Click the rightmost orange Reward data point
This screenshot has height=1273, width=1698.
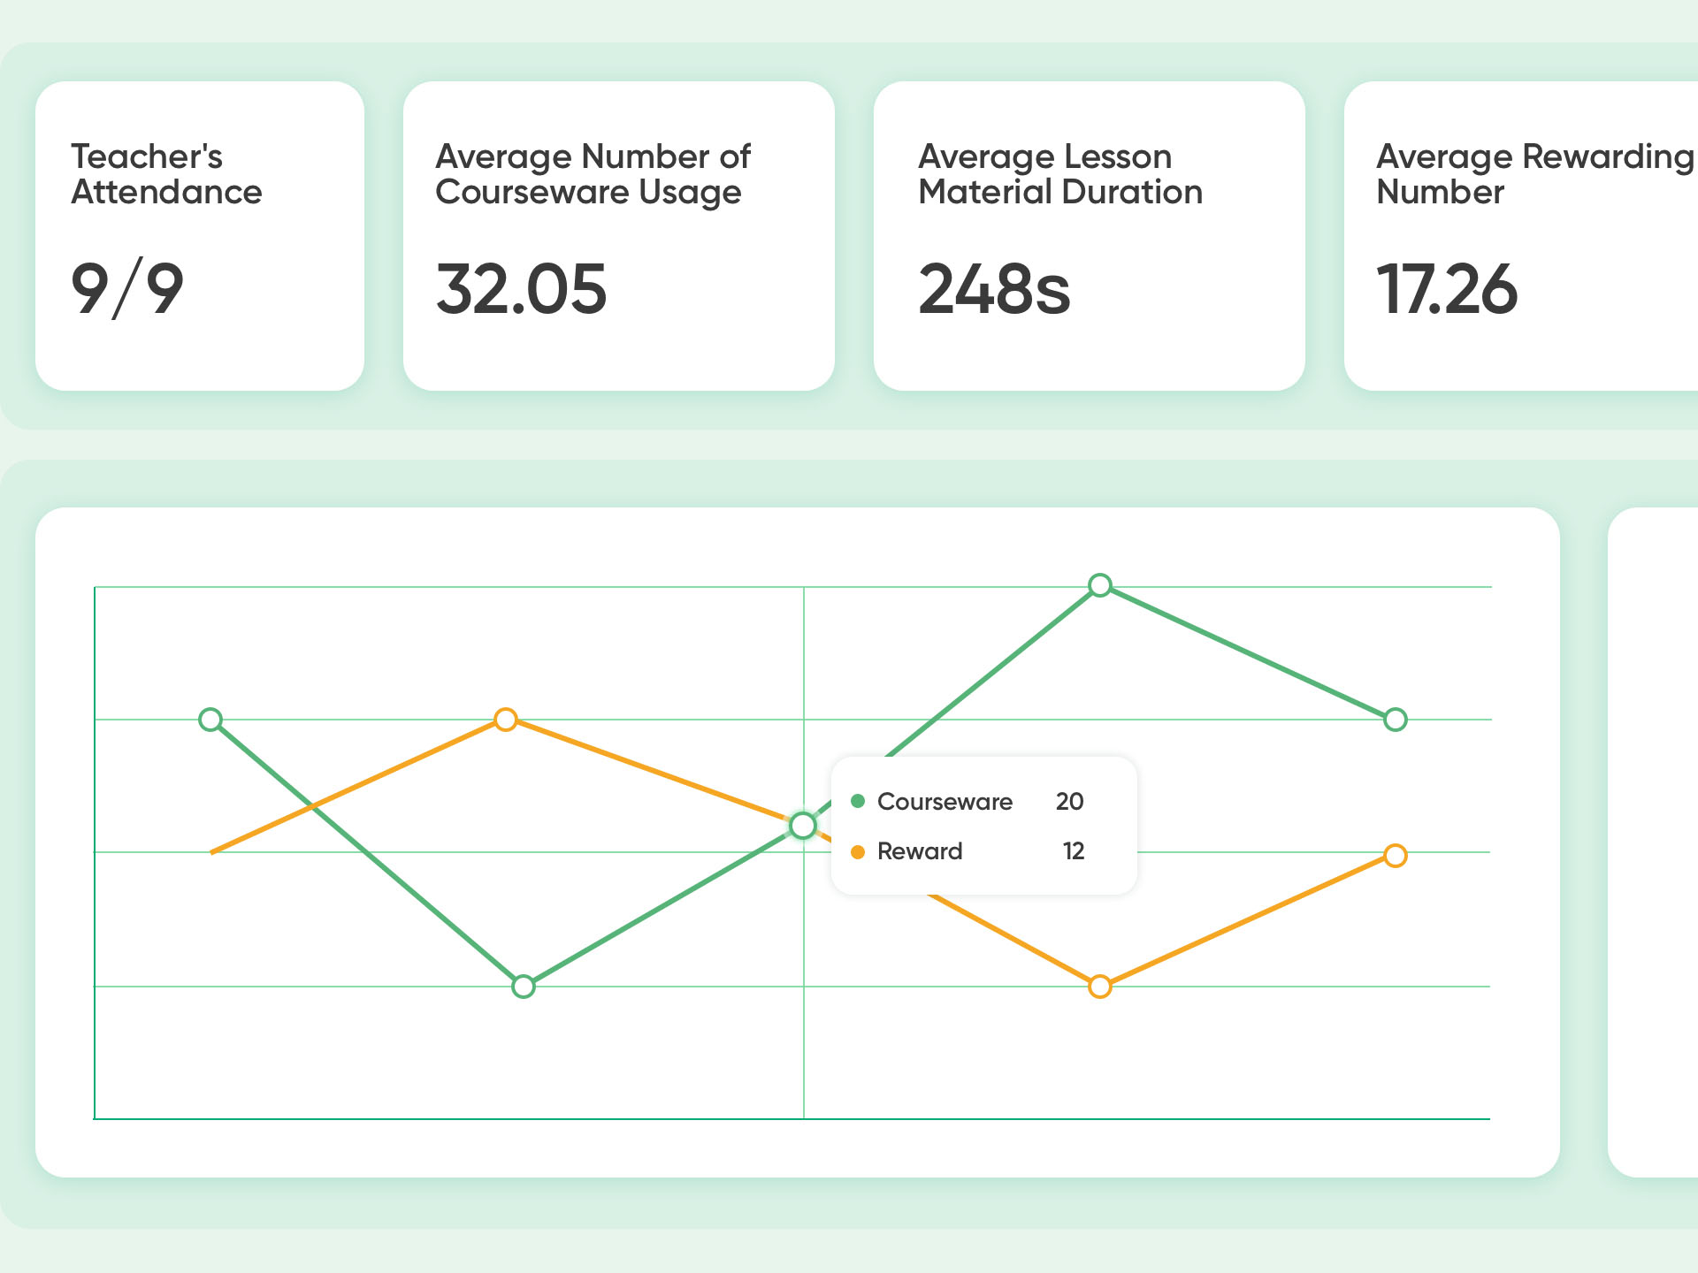pyautogui.click(x=1395, y=856)
